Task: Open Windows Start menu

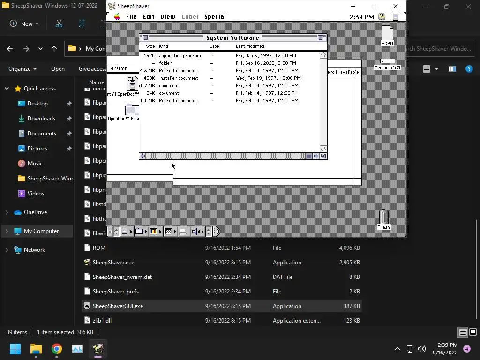Action: pyautogui.click(x=15, y=349)
